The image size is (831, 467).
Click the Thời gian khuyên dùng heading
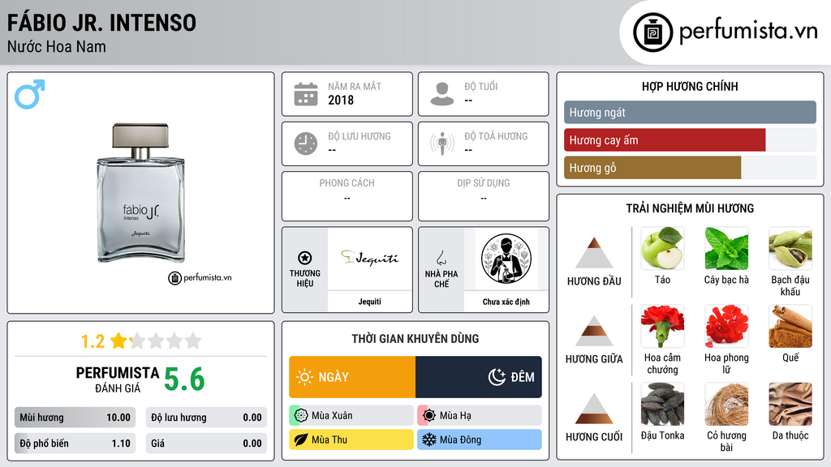point(415,339)
